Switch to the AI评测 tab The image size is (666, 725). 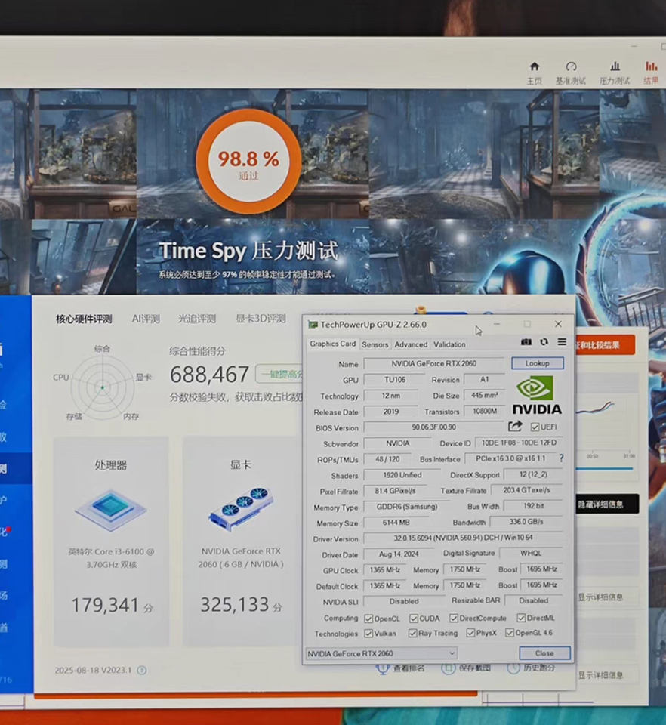click(x=146, y=319)
